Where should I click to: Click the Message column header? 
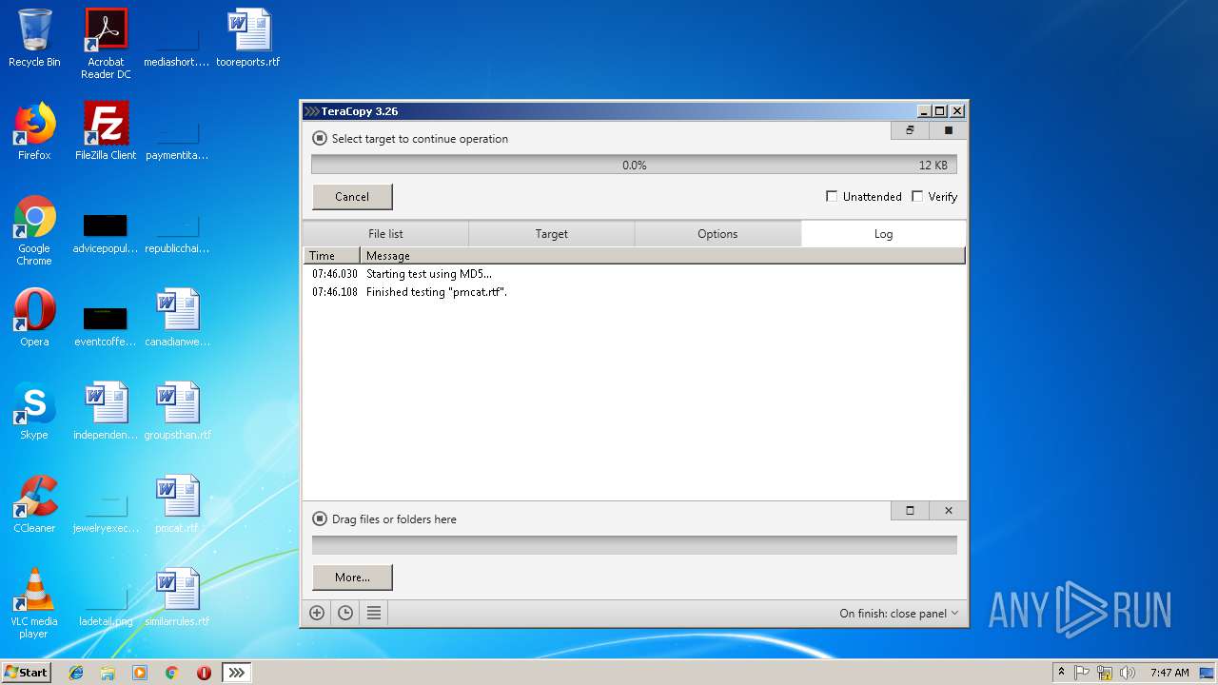click(x=662, y=255)
